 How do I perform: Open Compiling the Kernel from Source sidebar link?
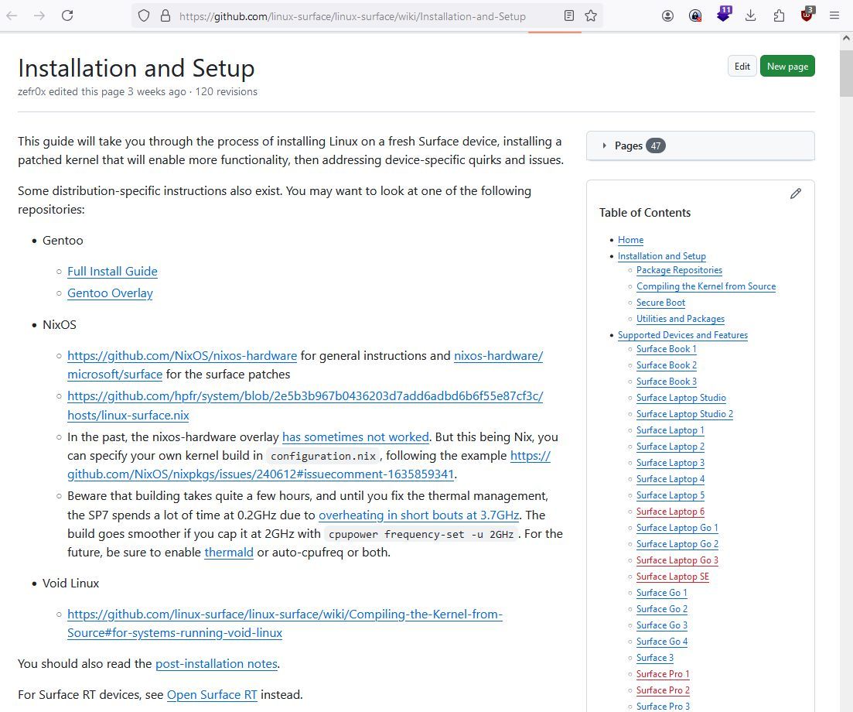706,286
